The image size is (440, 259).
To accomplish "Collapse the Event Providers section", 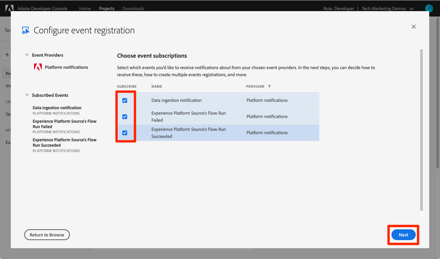I will click(27, 55).
